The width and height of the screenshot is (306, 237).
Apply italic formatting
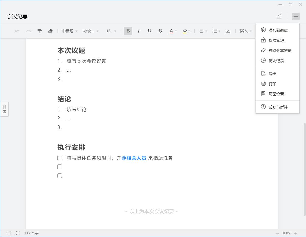point(139,31)
